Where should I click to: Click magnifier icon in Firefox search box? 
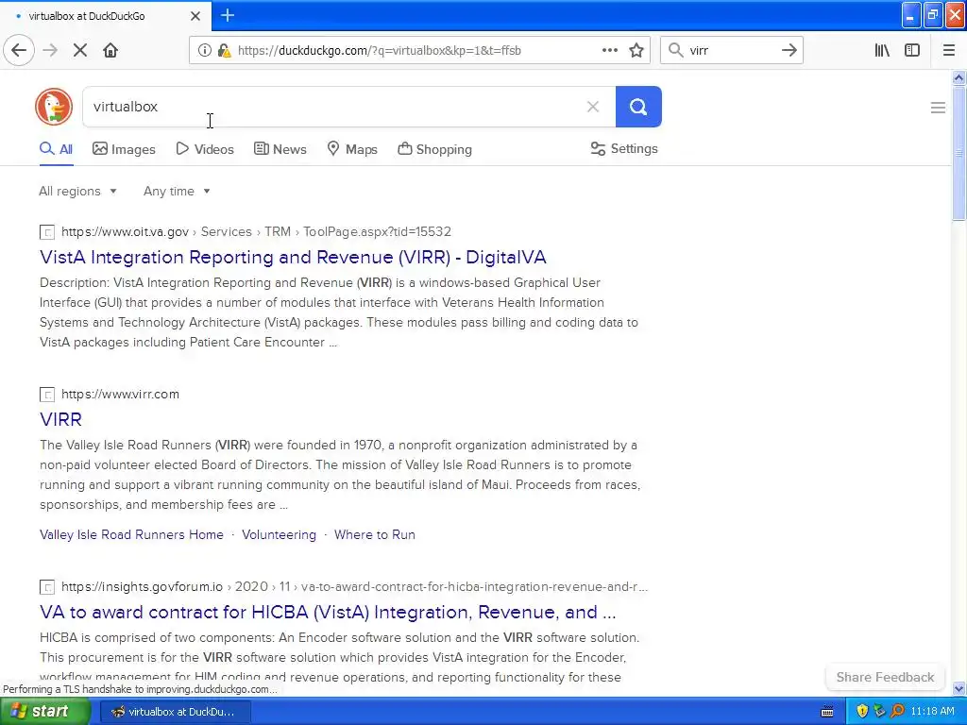[676, 51]
